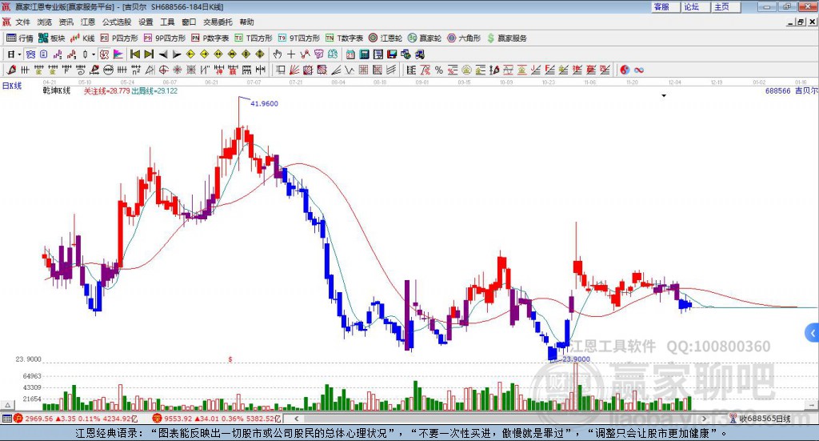
Task: Expand the candlestick style dropdown arrow
Action: [94, 54]
